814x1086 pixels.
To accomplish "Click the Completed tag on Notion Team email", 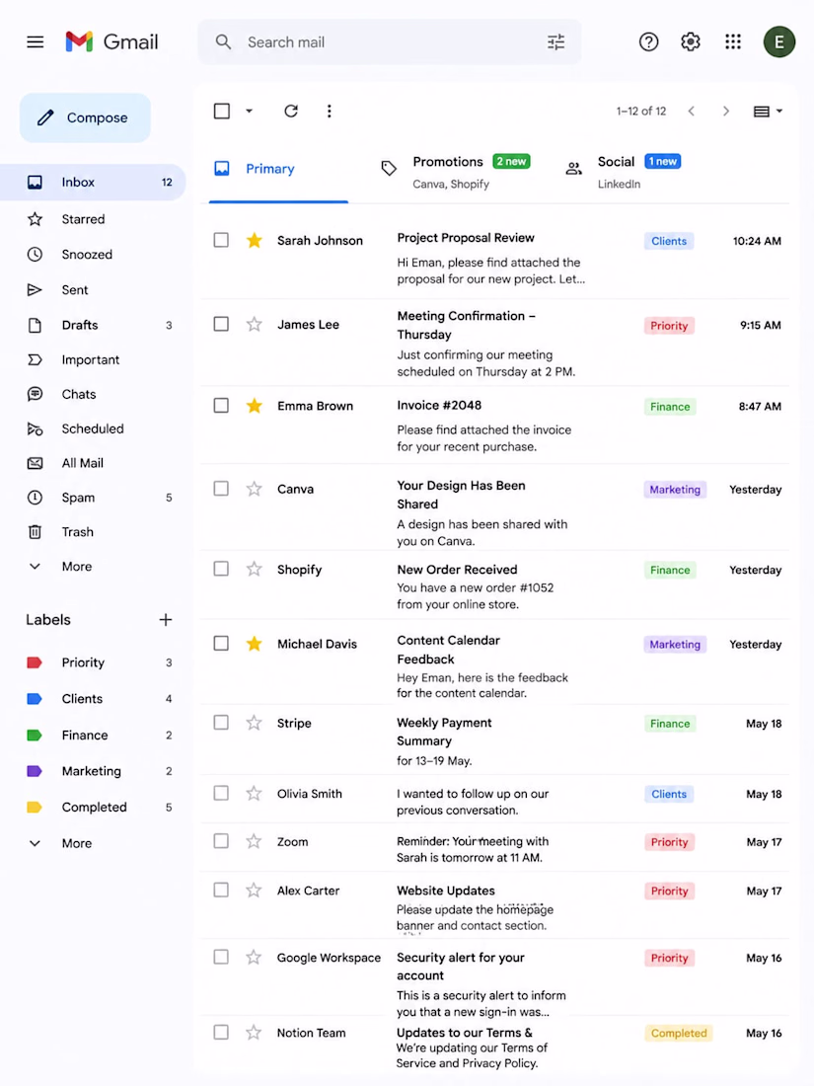I will [x=679, y=1034].
